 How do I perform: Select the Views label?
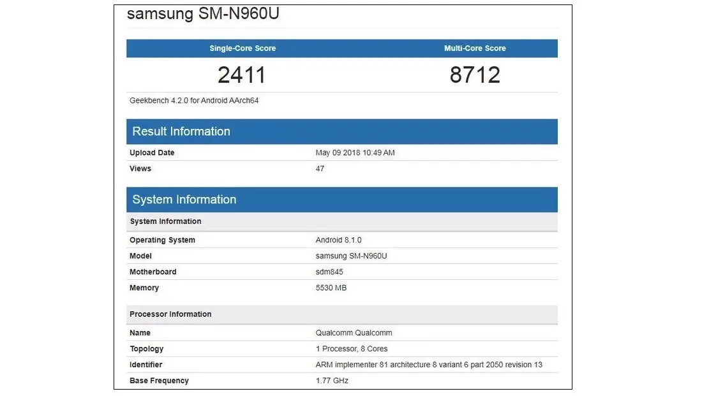coord(140,169)
